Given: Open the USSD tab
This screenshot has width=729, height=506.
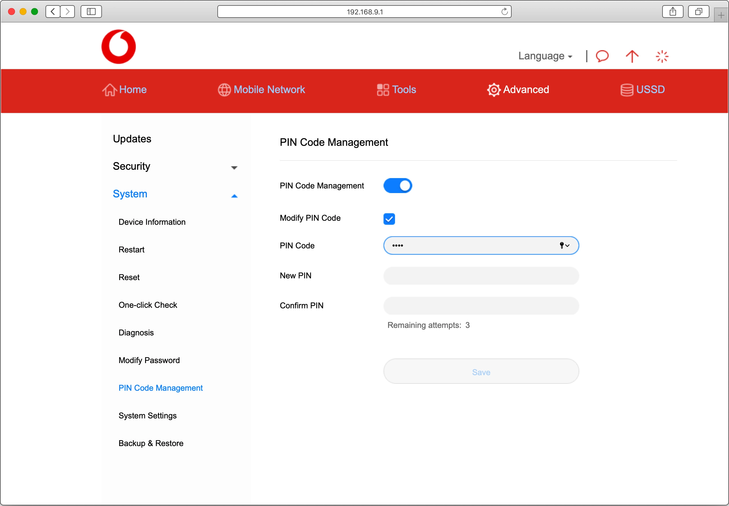Looking at the screenshot, I should (643, 90).
